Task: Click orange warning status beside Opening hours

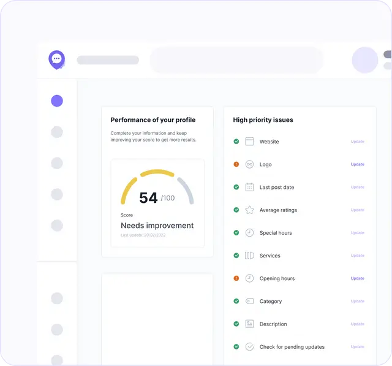Action: coord(236,278)
